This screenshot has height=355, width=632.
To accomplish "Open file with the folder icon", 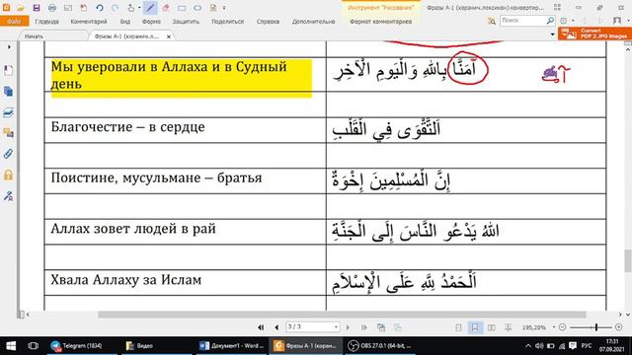I will pyautogui.click(x=21, y=8).
